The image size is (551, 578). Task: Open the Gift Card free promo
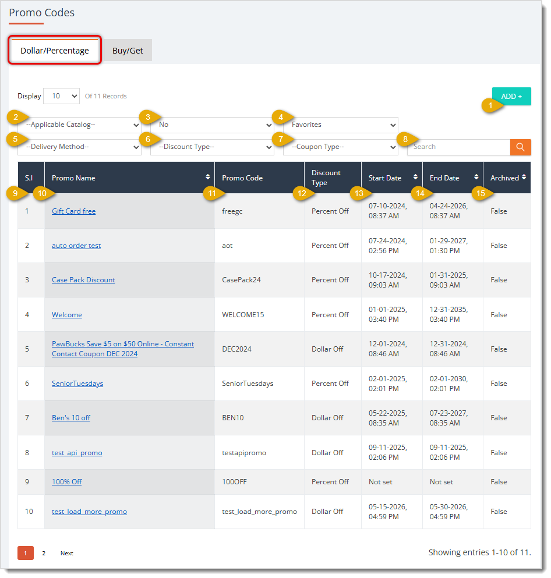[x=74, y=211]
